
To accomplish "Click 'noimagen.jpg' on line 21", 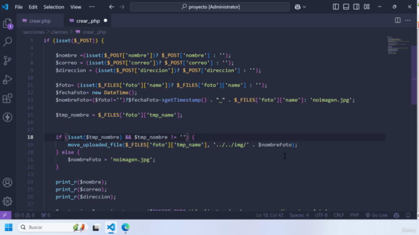I will click(x=131, y=159).
